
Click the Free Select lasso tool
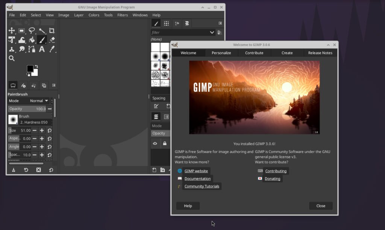[32, 31]
